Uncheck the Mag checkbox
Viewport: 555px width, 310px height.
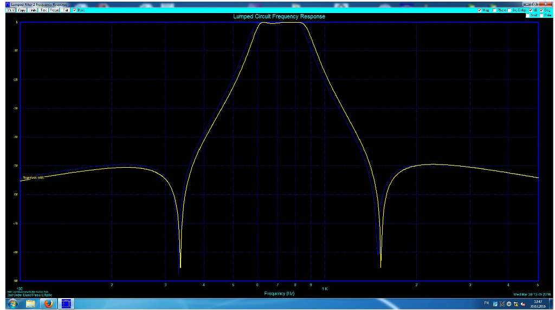tap(480, 10)
